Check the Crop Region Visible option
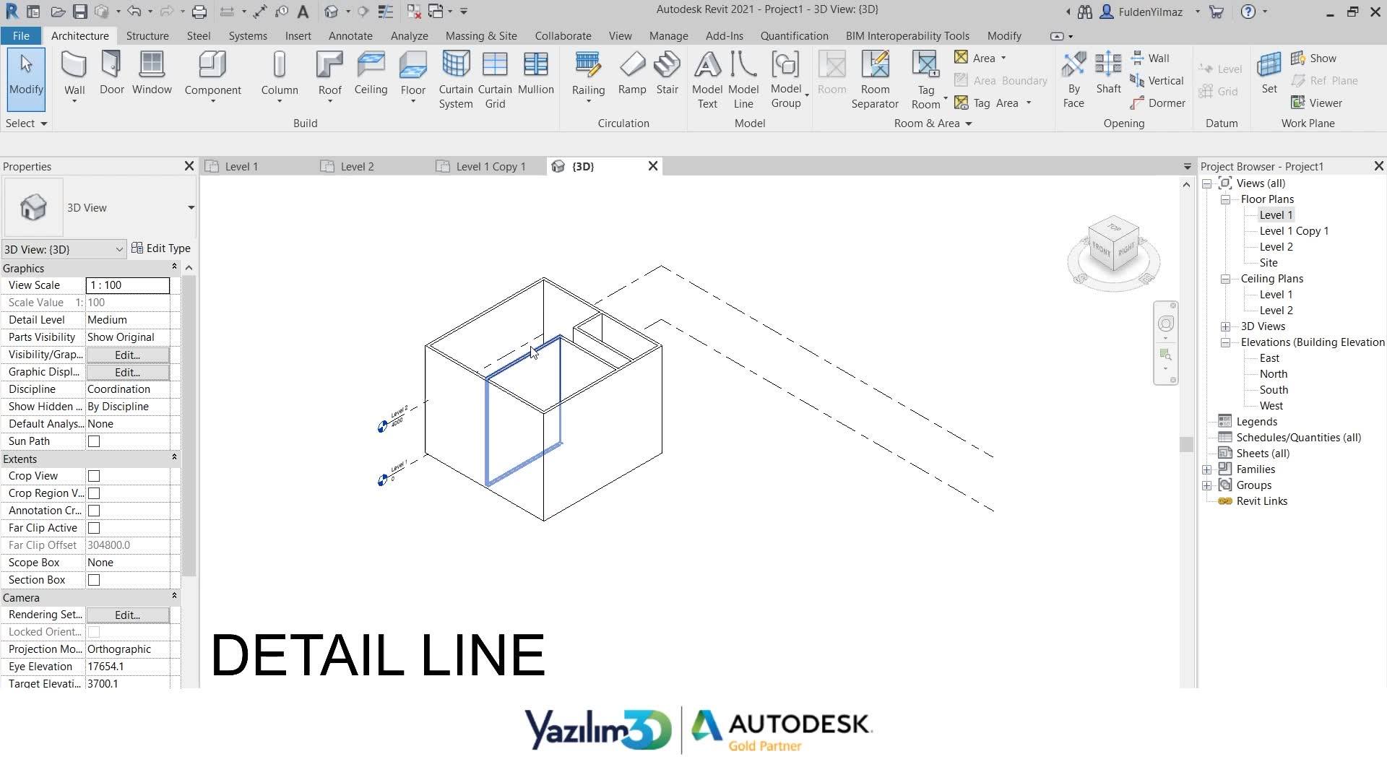The height and width of the screenshot is (780, 1387). point(94,493)
